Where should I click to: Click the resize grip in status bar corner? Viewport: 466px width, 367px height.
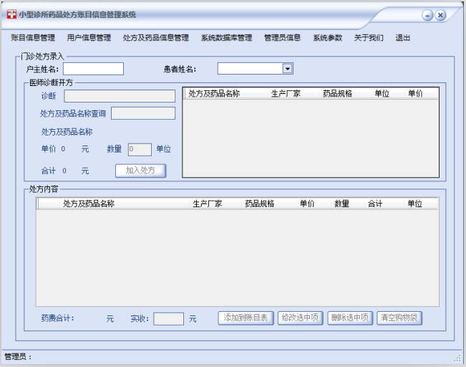pos(457,358)
